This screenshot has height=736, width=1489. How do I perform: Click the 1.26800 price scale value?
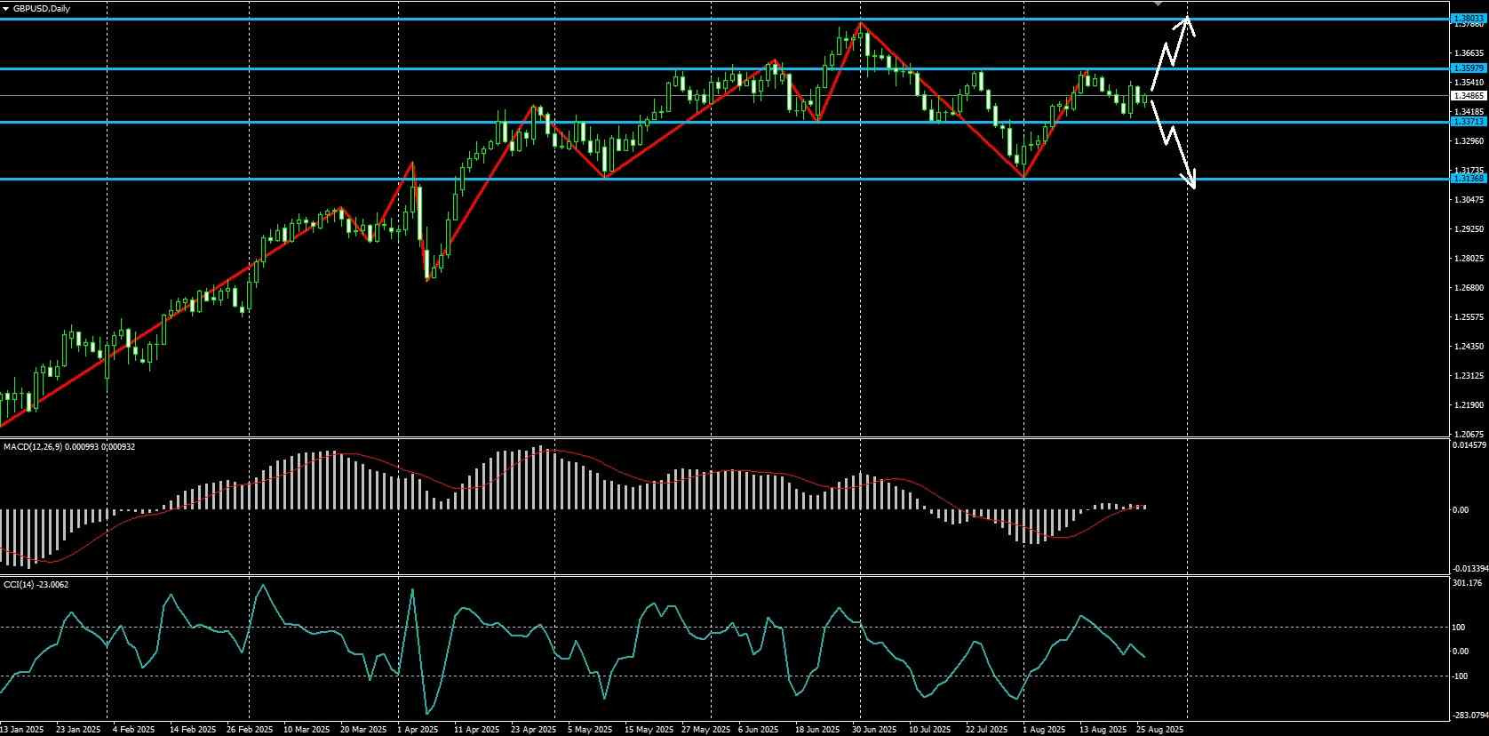coord(1469,287)
